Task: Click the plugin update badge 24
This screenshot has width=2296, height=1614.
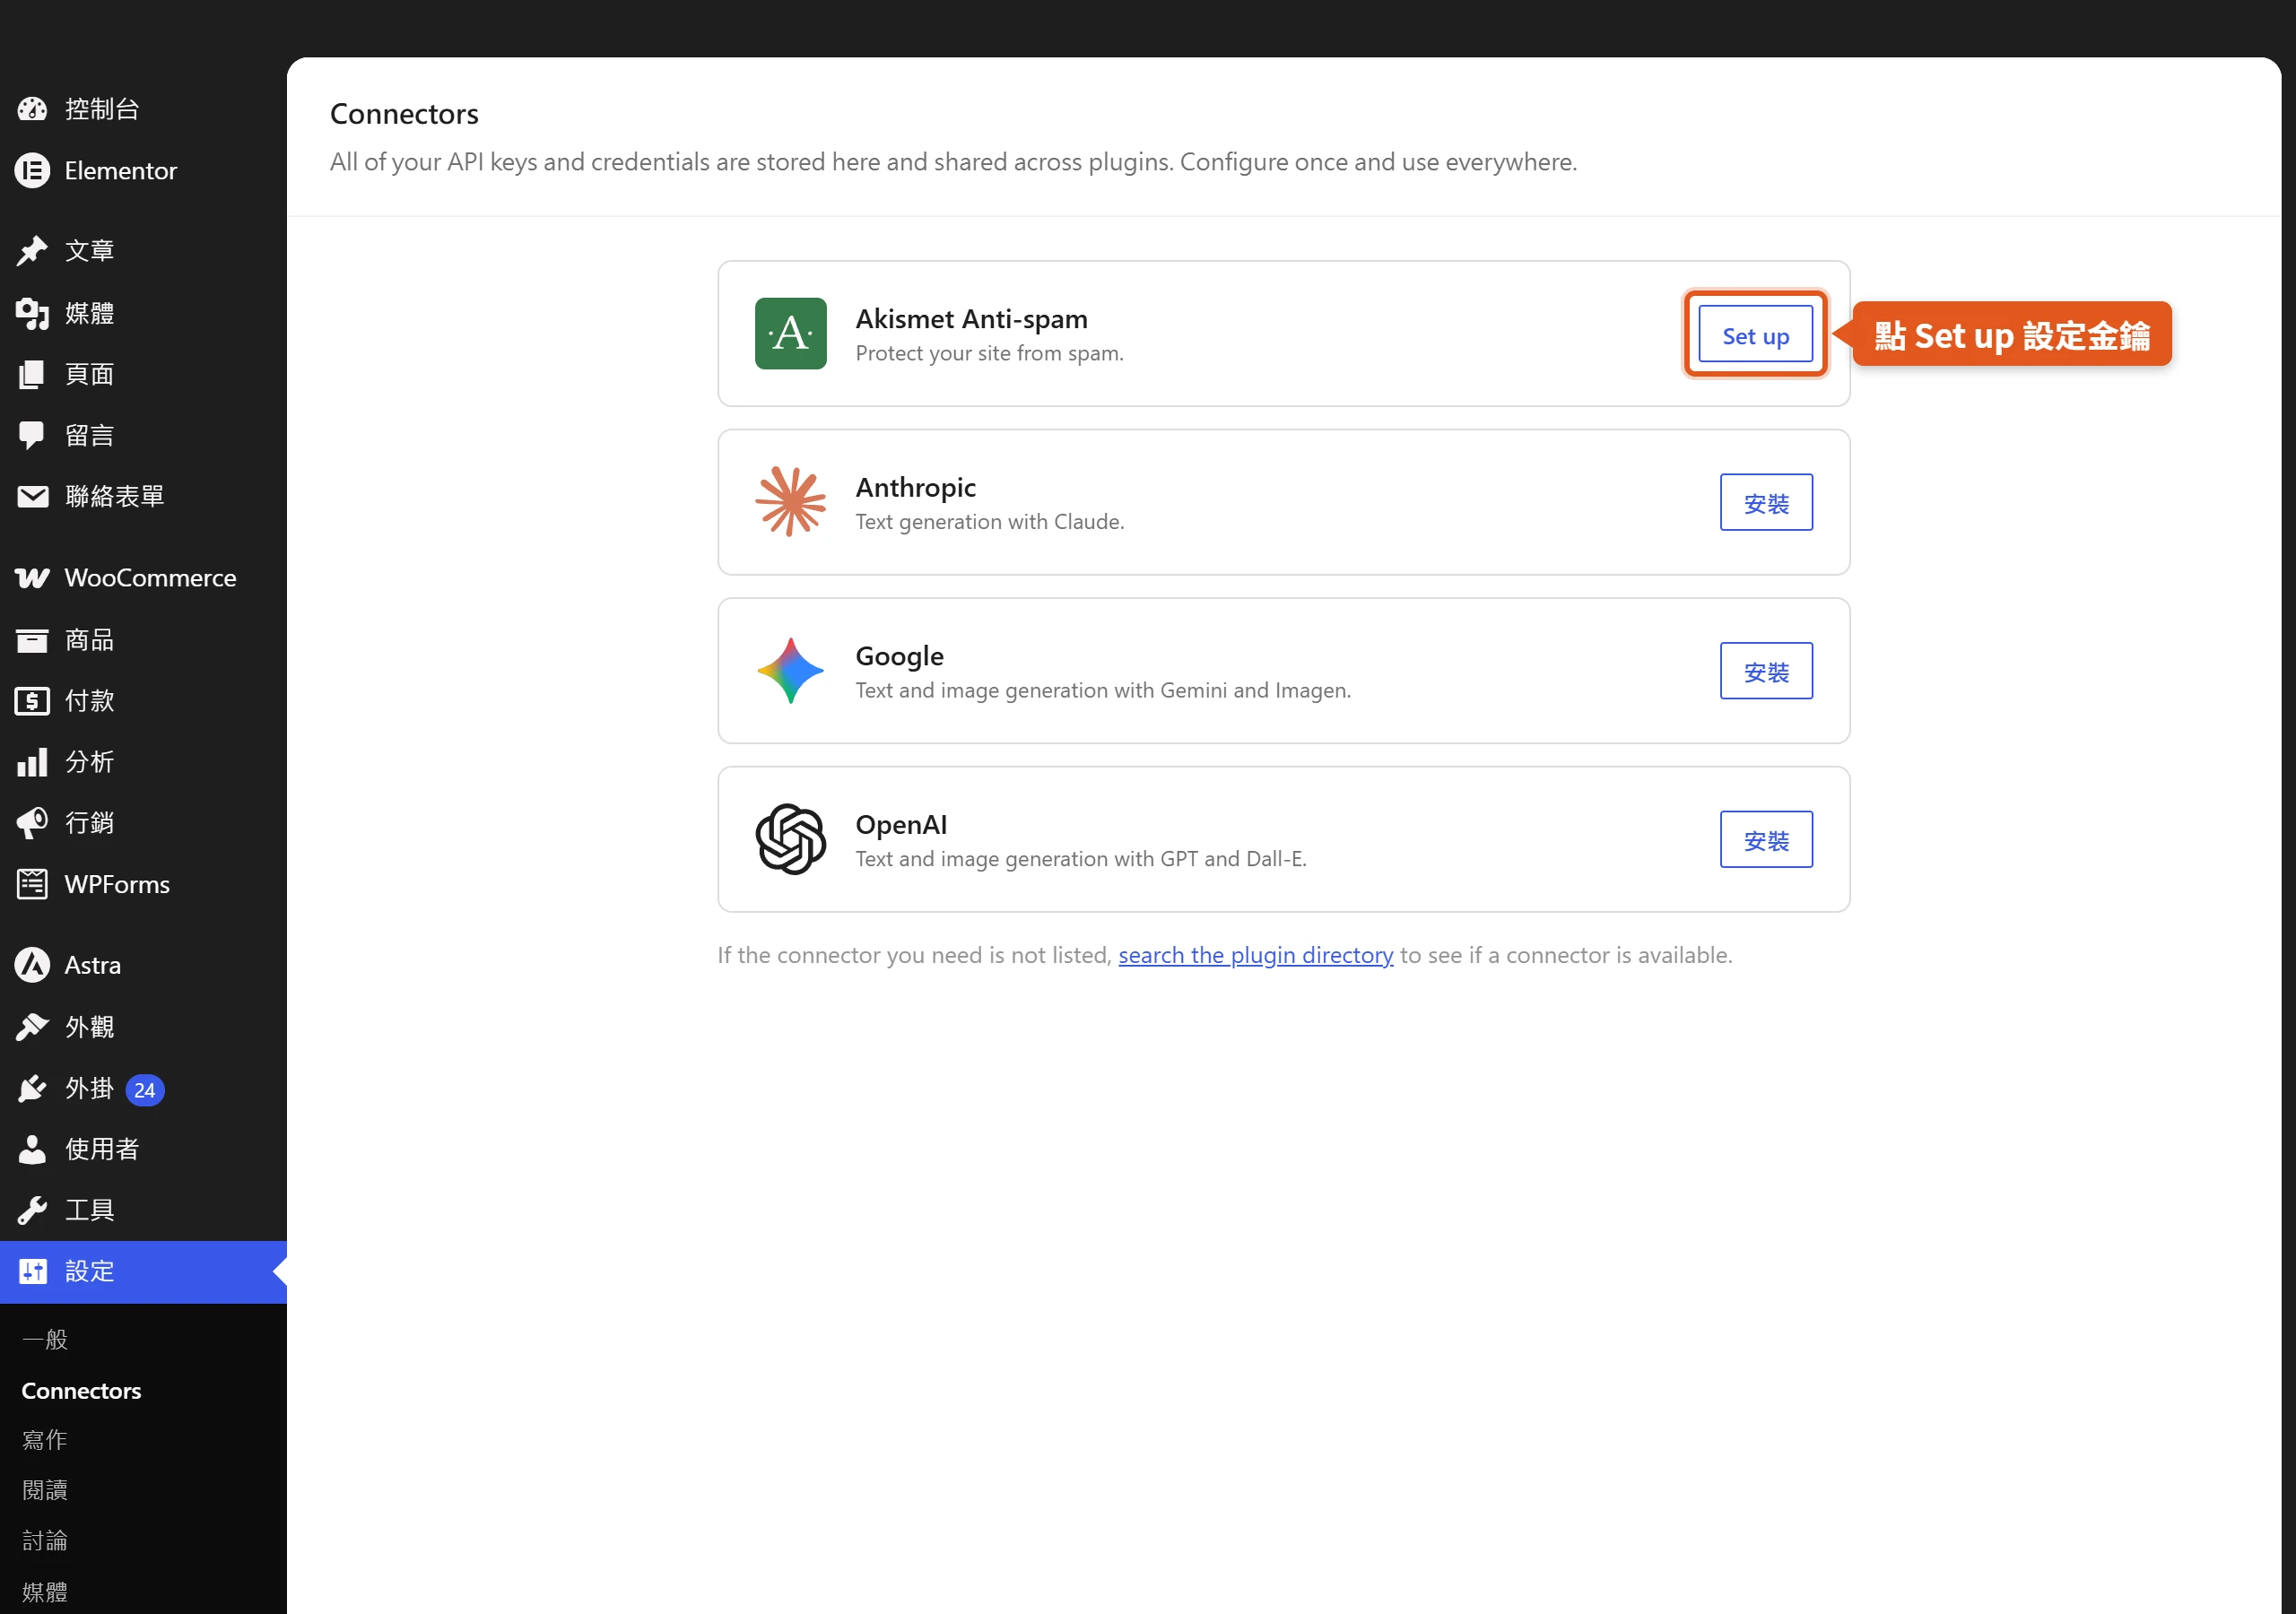Action: 145,1090
